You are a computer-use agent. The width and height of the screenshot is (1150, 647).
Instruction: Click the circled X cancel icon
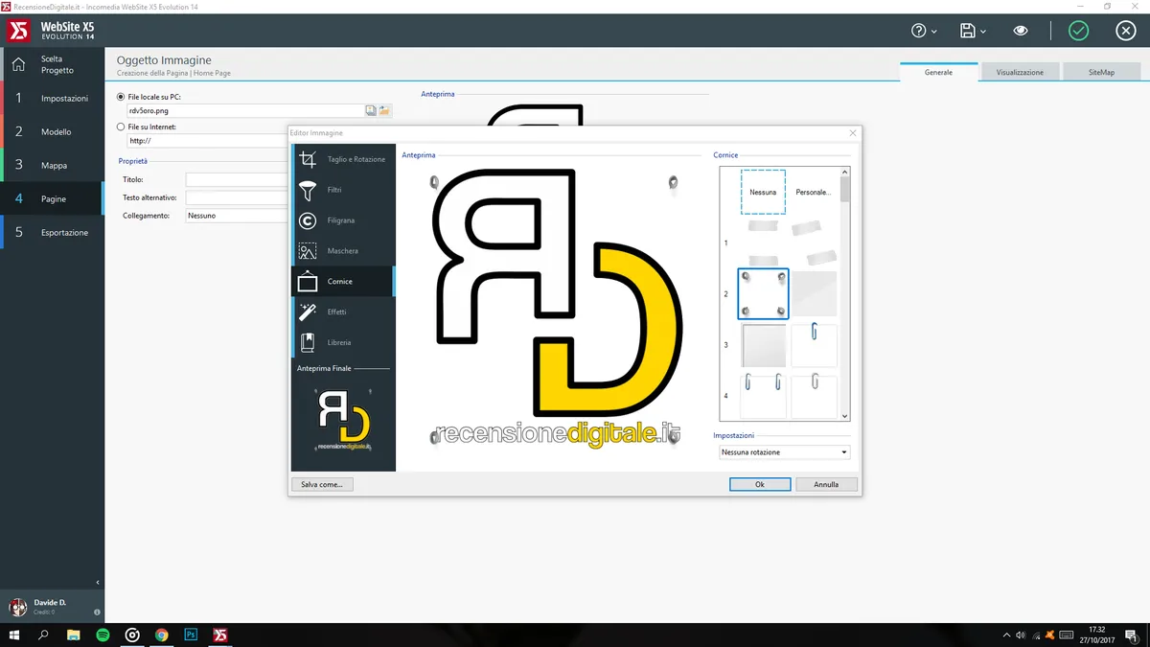pyautogui.click(x=1126, y=31)
